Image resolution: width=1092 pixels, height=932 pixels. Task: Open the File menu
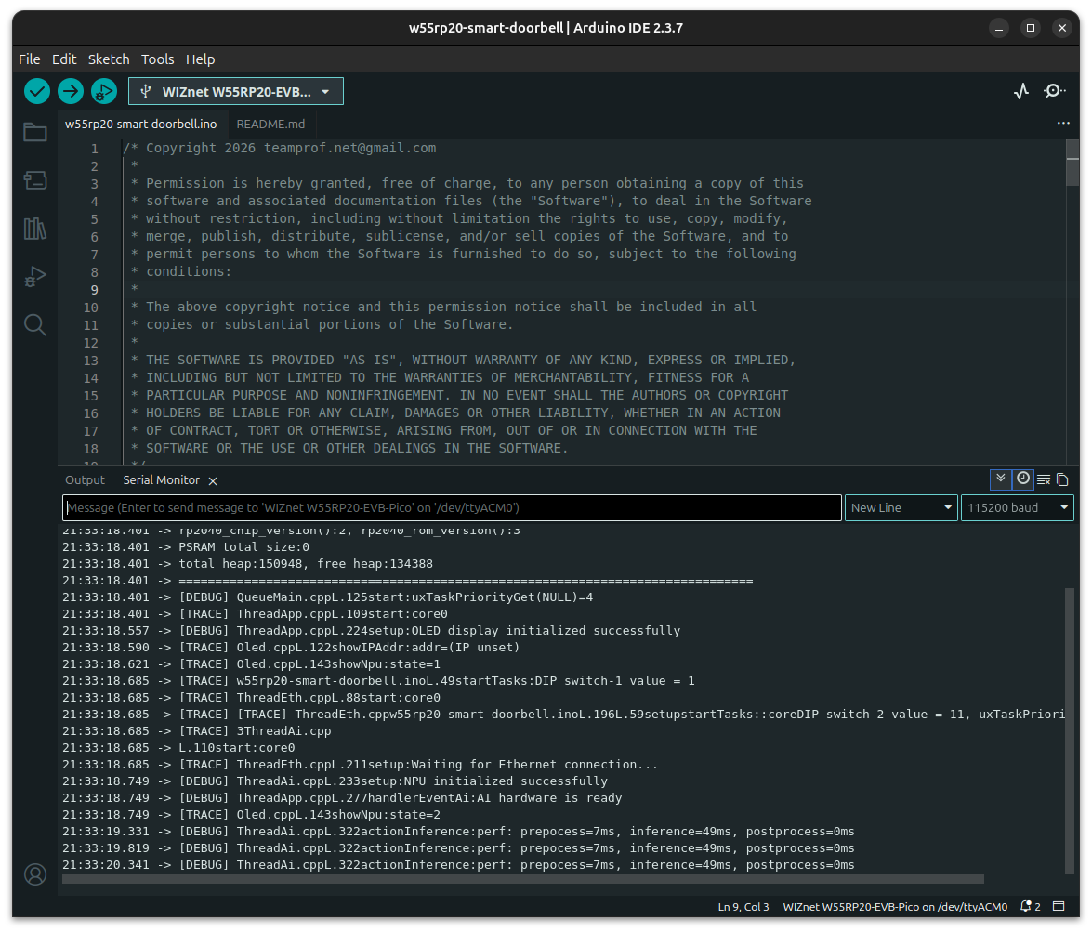29,59
